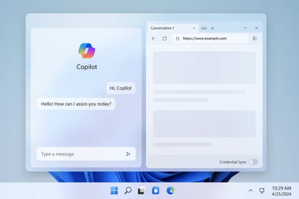Open the sidebar icon right of address bar
Image resolution: width=299 pixels, height=199 pixels.
[255, 38]
